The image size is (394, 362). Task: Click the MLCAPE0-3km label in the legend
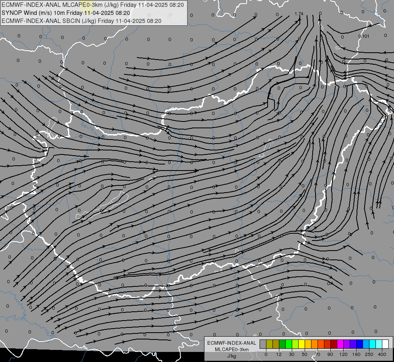tap(232, 350)
